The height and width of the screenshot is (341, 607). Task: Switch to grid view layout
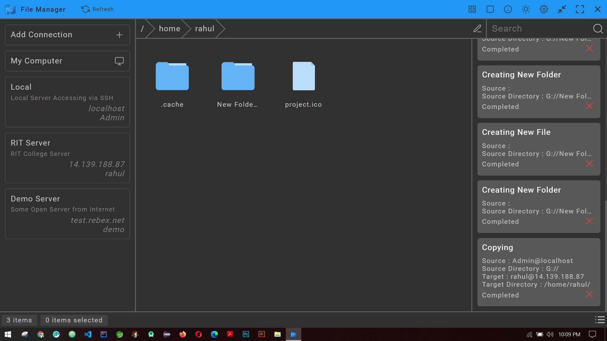tap(472, 9)
